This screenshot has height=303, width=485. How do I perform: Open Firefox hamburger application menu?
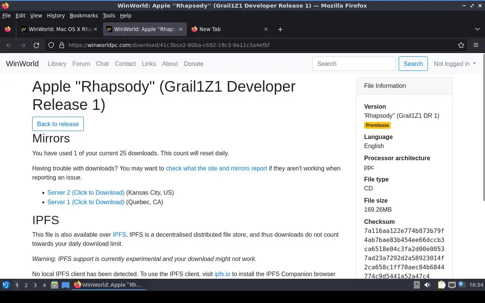[476, 45]
